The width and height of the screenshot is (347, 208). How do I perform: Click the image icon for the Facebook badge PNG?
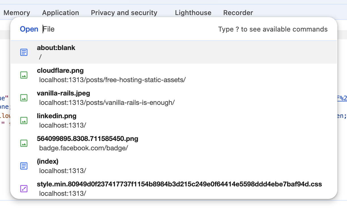click(x=24, y=143)
